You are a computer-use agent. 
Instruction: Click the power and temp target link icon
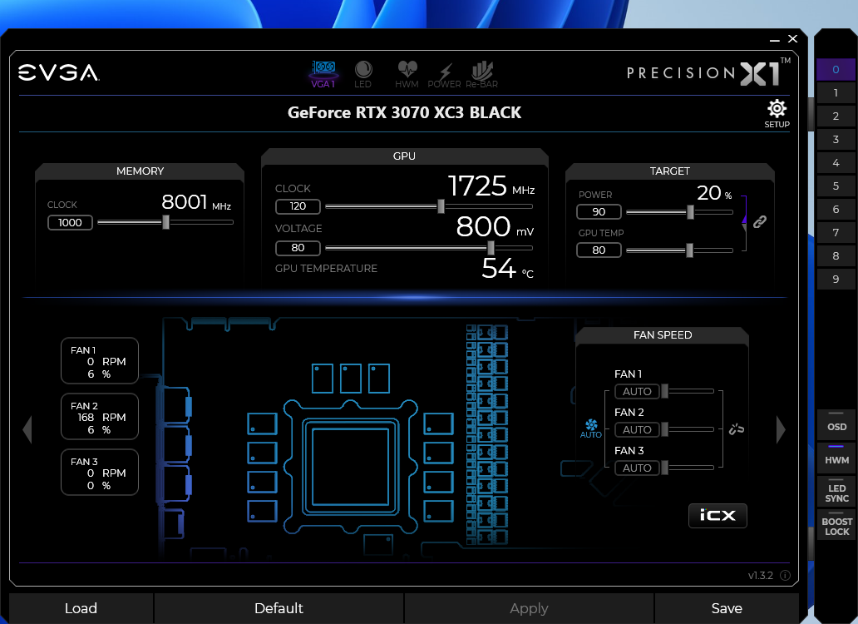click(x=760, y=221)
